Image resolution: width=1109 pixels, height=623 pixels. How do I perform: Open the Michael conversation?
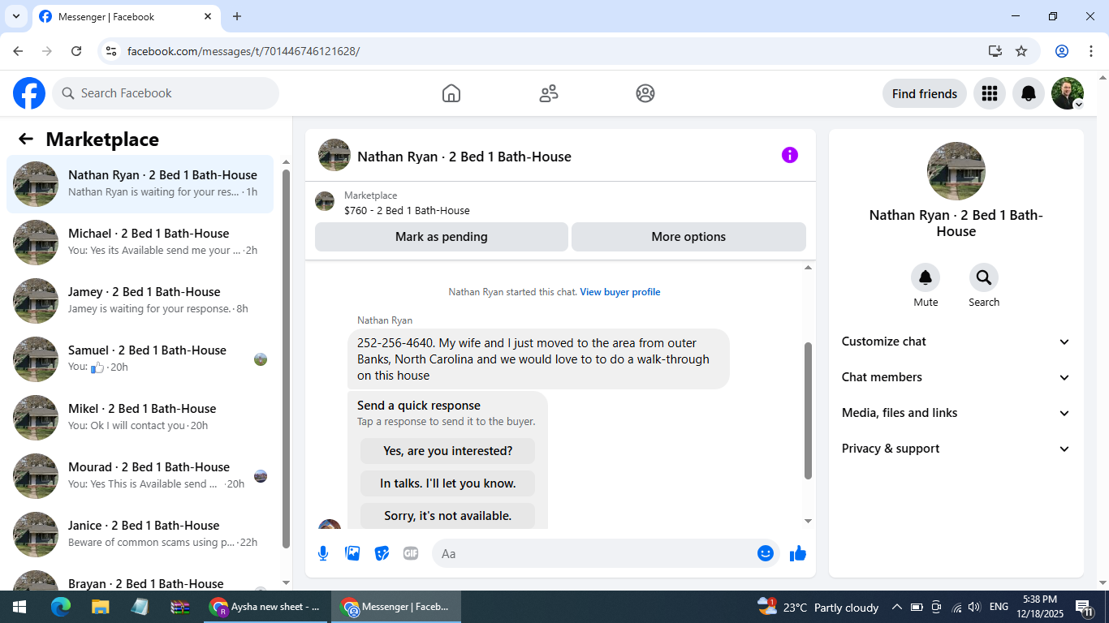pos(140,243)
